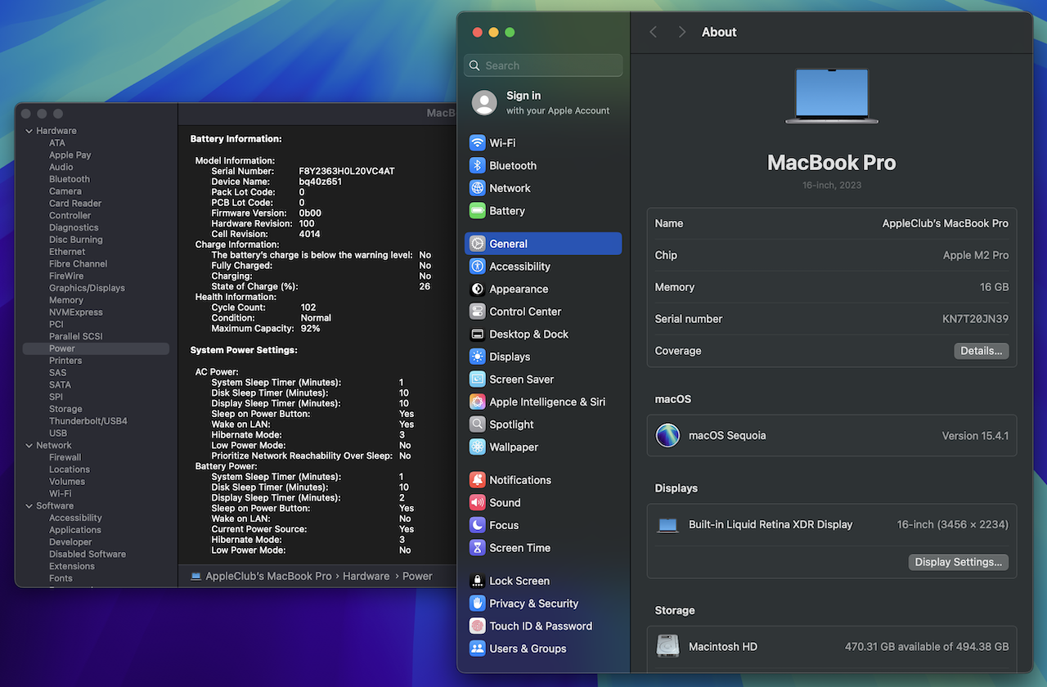The width and height of the screenshot is (1047, 687).
Task: Open the Battery icon in Settings sidebar
Action: [478, 210]
